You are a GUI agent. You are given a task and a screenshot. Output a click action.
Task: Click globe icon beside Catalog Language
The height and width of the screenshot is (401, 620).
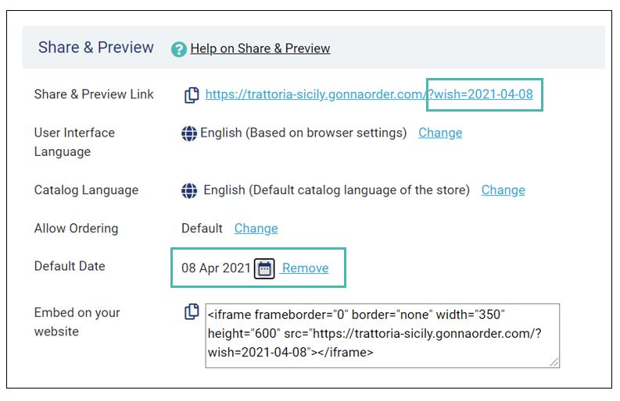tap(189, 190)
